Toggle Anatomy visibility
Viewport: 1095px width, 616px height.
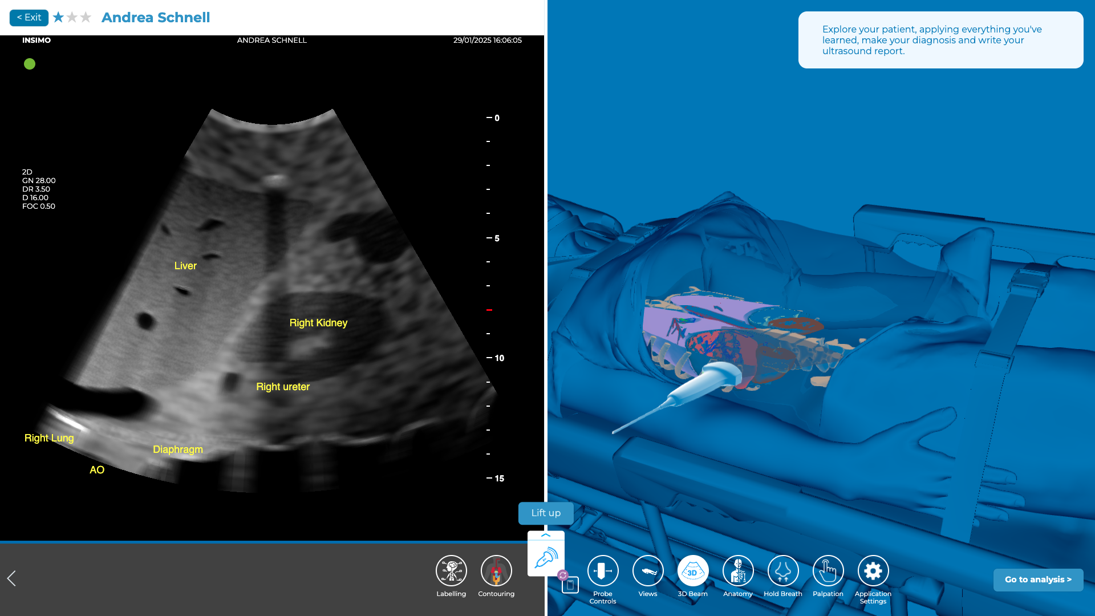point(738,571)
